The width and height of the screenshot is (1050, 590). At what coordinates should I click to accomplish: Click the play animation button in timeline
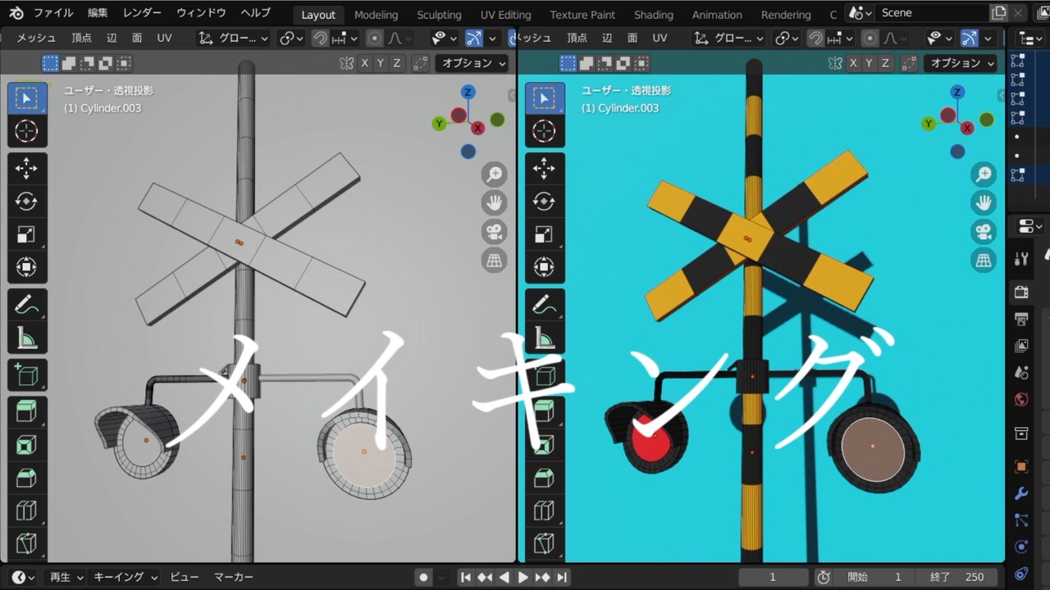pos(523,577)
